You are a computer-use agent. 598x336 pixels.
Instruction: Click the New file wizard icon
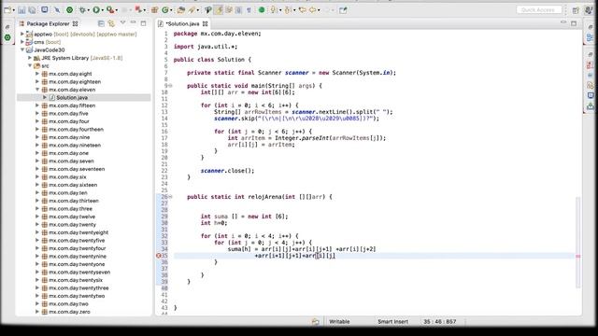pyautogui.click(x=7, y=10)
